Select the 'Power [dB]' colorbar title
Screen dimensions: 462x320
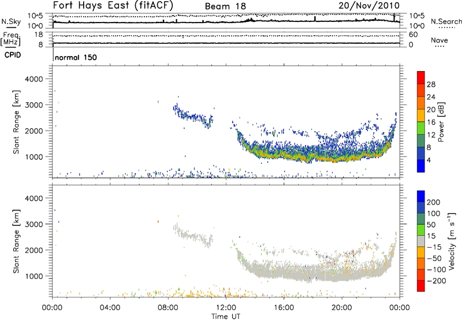click(441, 122)
